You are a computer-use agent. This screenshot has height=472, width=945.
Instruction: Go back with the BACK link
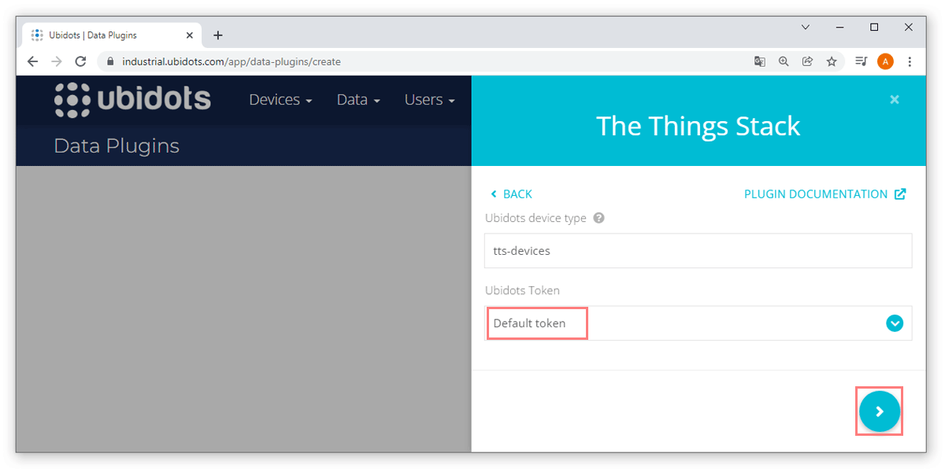click(x=511, y=194)
